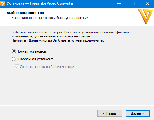Toggle the Создать значок на Рабочем столе checkbox

[x=17, y=67]
